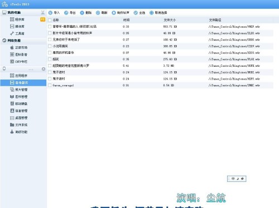Open 图书管理 book management
The image size is (279, 208).
18,97
